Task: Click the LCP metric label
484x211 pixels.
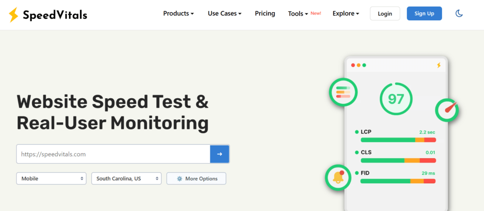Action: pos(366,132)
